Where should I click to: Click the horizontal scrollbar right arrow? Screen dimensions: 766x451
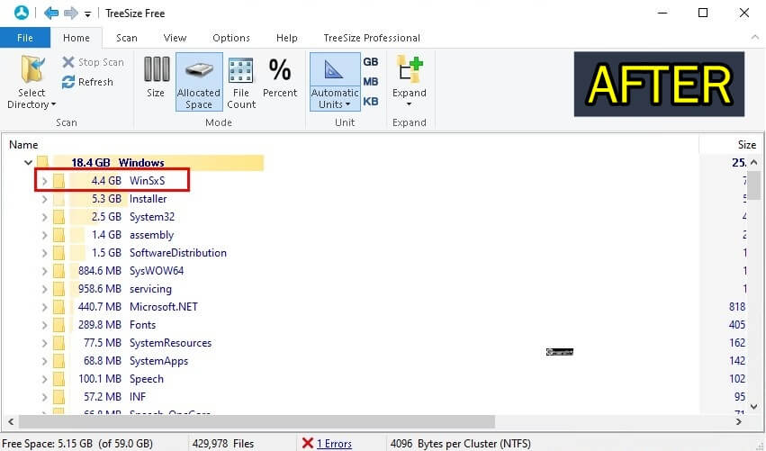click(x=738, y=421)
